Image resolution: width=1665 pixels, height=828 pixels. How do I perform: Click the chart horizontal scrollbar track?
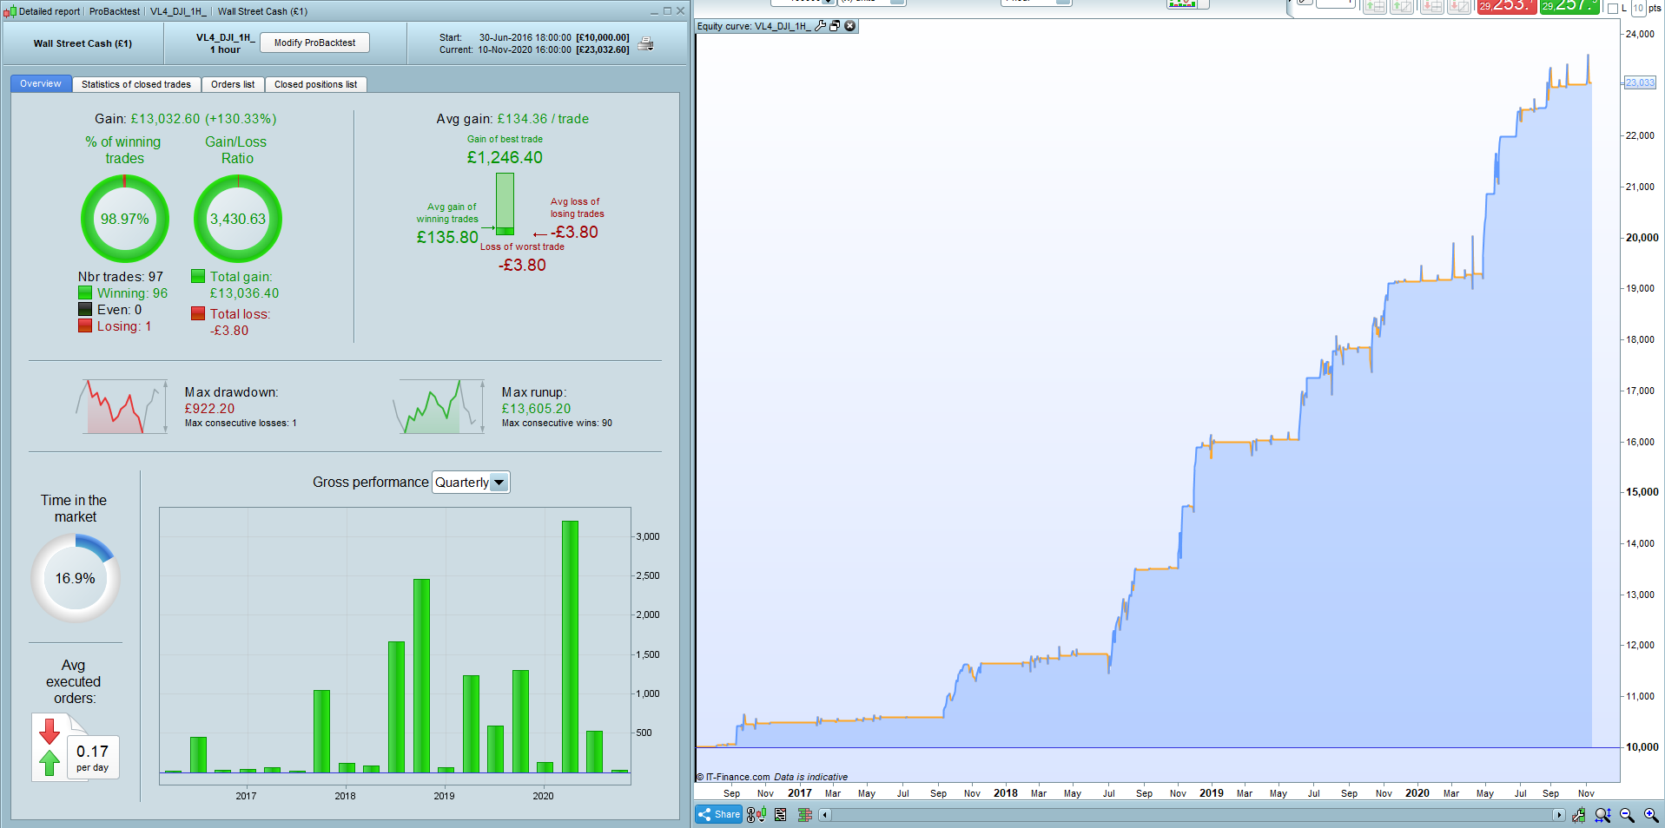[1192, 815]
